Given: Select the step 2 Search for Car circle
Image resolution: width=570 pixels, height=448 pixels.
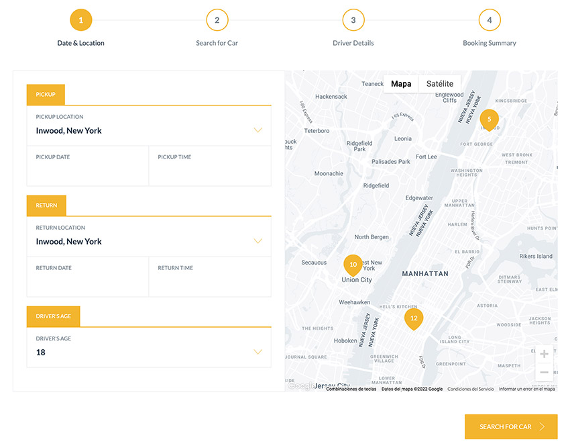Looking at the screenshot, I should [217, 19].
